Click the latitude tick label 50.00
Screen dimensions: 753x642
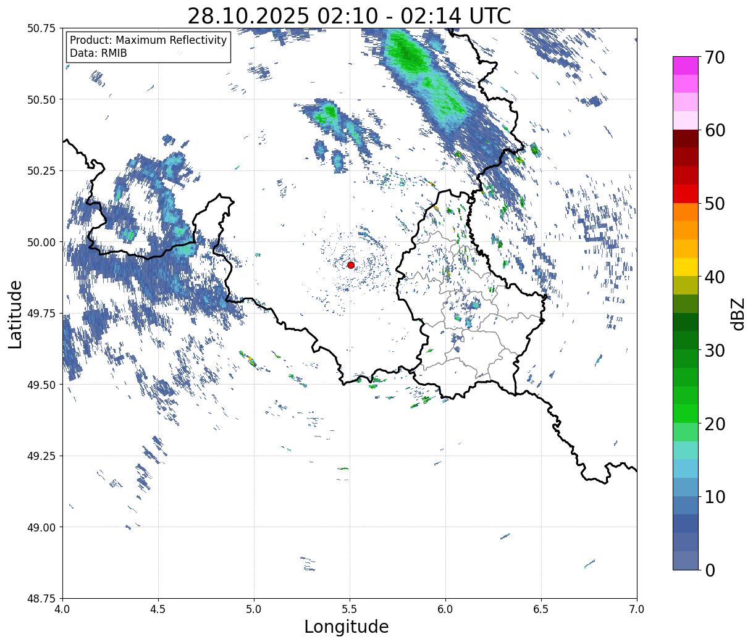[x=41, y=242]
